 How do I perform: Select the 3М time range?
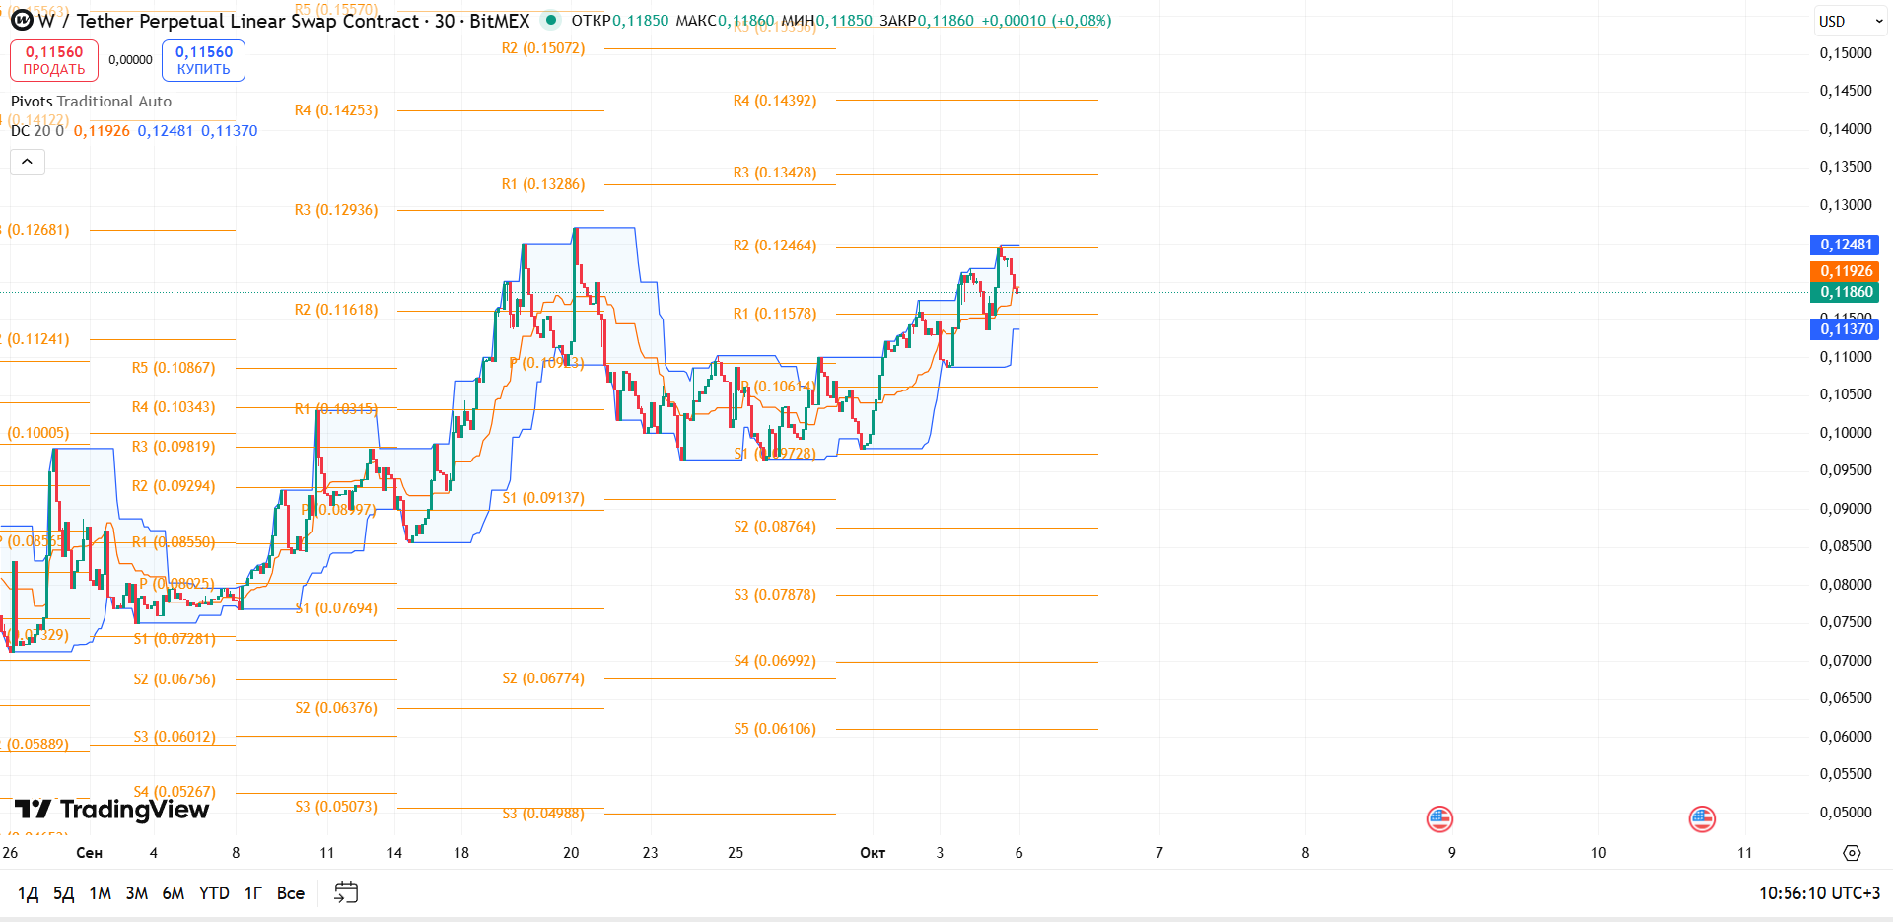coord(136,893)
